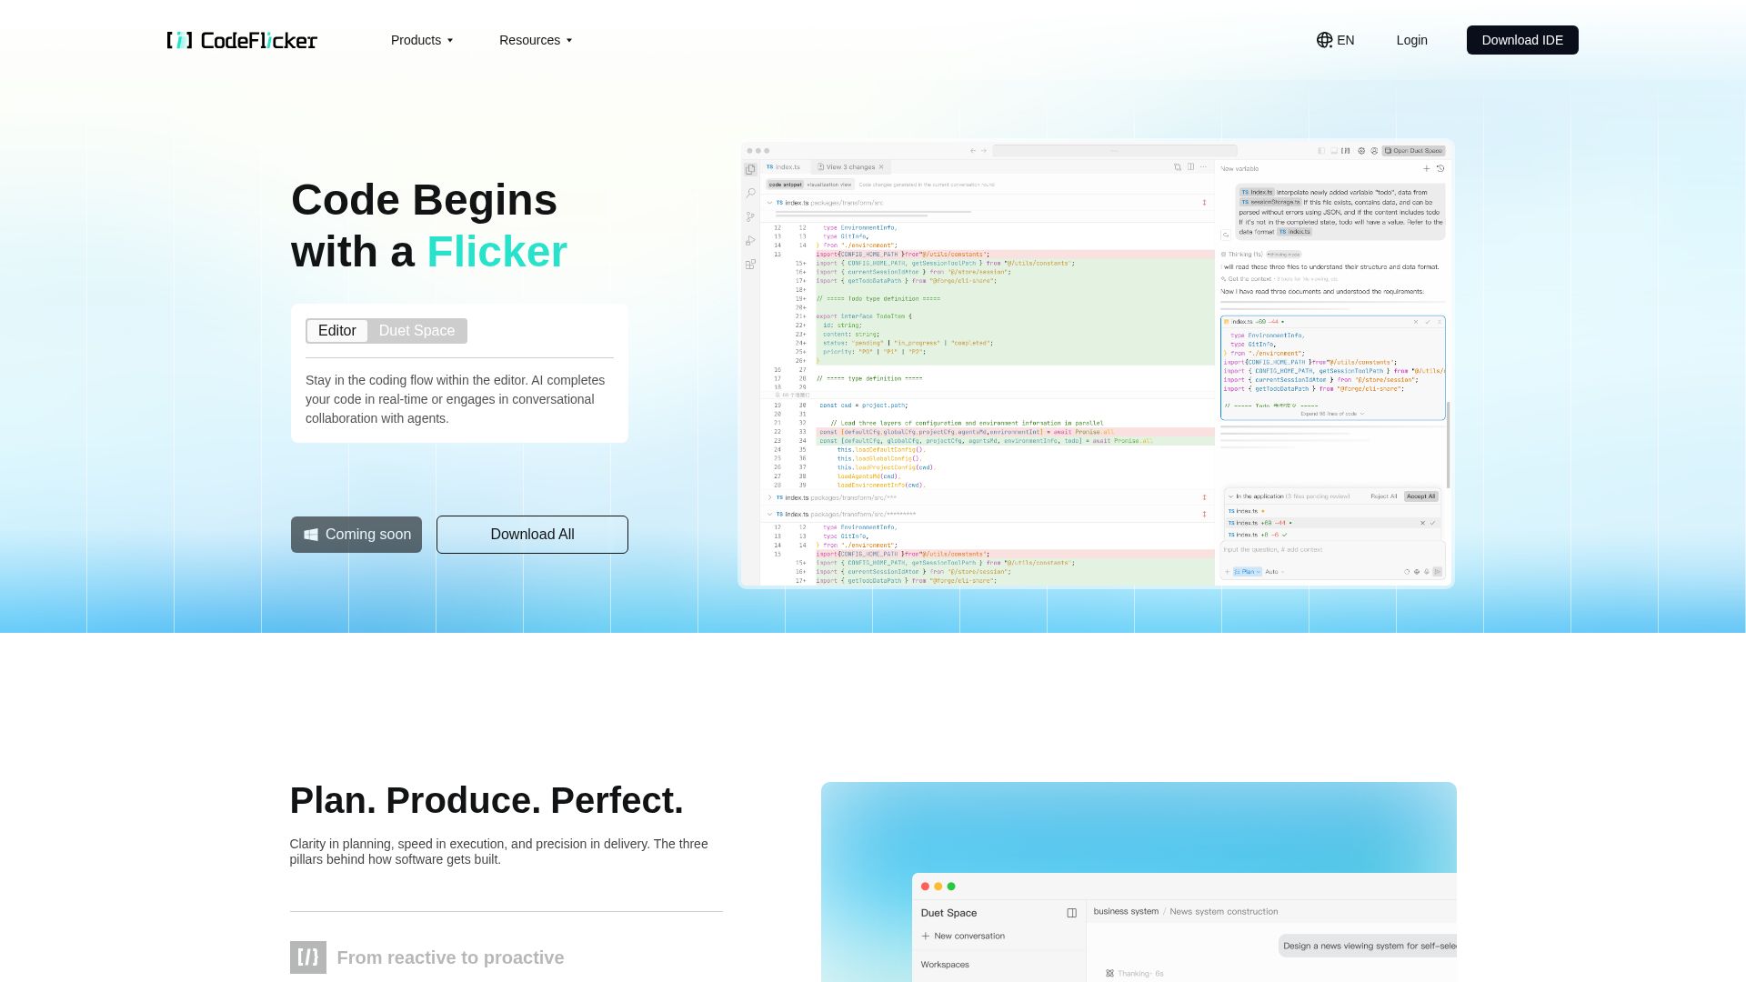Image resolution: width=1746 pixels, height=982 pixels.
Task: Select the 'View 3 changes' tab
Action: [850, 167]
